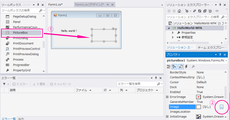
Task: Expand the Properties node in Solution Explorer
Action: click(173, 33)
